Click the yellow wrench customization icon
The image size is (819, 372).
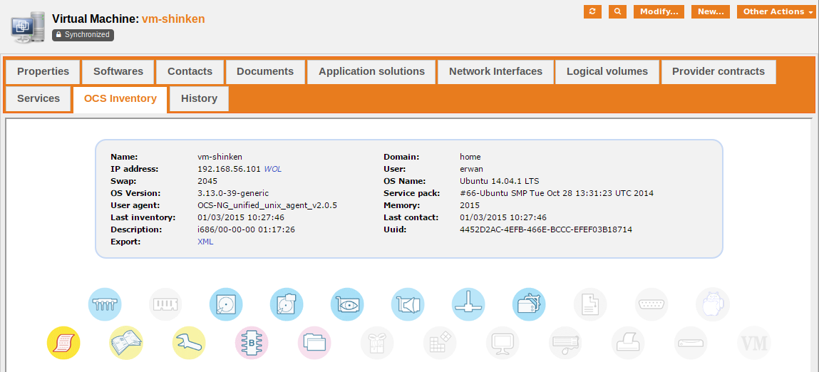tap(189, 343)
